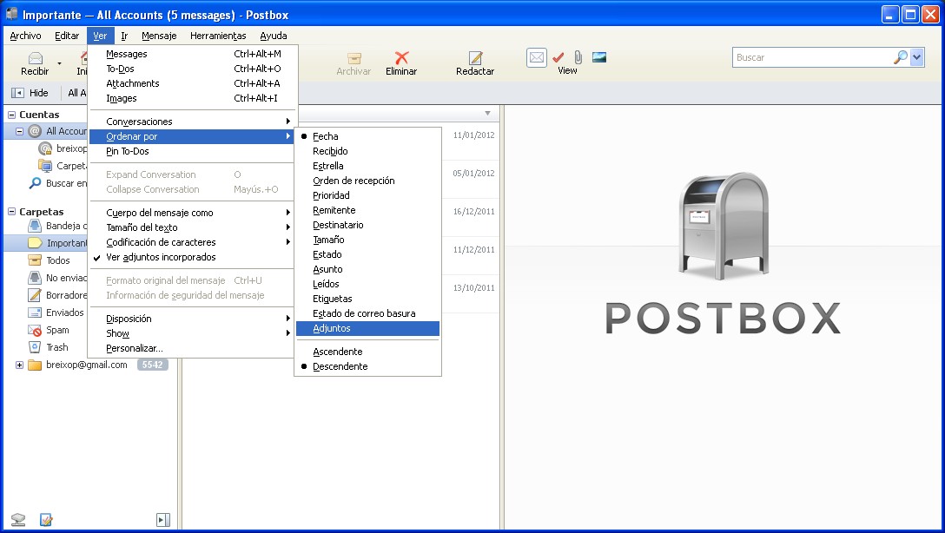Sort by Estrella

367,166
